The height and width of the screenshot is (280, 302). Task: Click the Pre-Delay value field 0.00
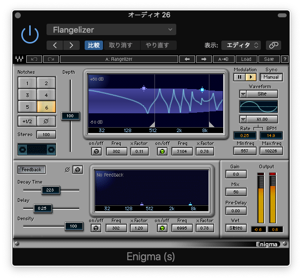(236, 211)
